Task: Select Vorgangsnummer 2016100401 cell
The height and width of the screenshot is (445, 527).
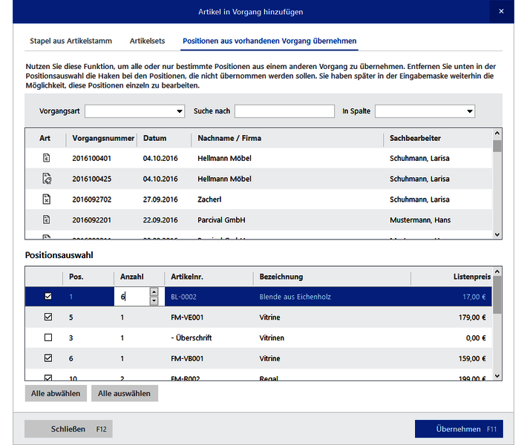Action: [92, 158]
